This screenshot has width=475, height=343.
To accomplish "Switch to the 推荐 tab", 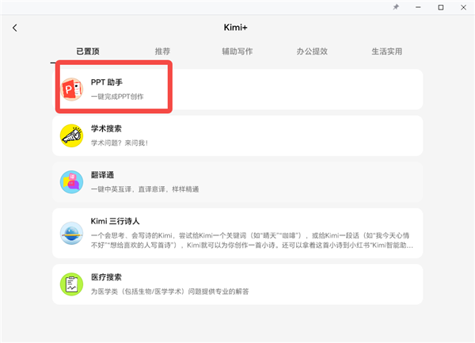I will (163, 51).
